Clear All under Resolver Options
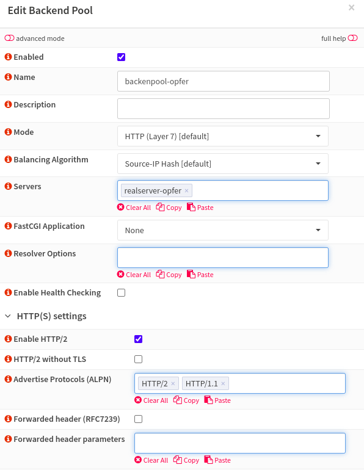The width and height of the screenshot is (364, 470). (134, 275)
